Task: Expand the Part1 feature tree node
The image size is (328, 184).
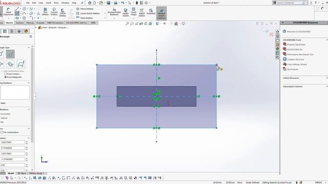Action: point(36,27)
